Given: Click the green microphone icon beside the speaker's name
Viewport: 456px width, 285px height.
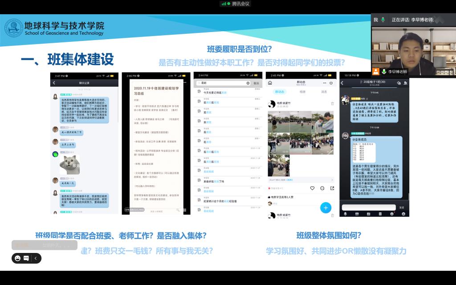Looking at the screenshot, I should 384,71.
